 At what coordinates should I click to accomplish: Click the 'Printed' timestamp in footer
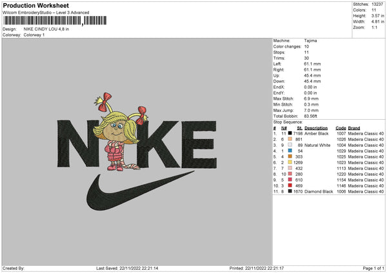tap(257, 268)
